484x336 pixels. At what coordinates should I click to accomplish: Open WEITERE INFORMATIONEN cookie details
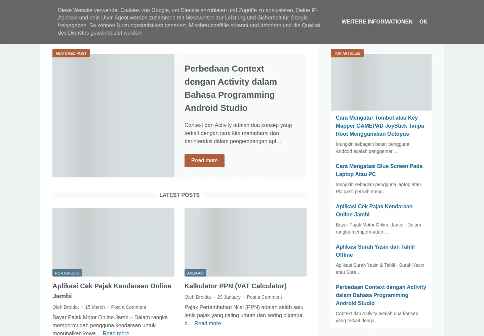point(377,22)
